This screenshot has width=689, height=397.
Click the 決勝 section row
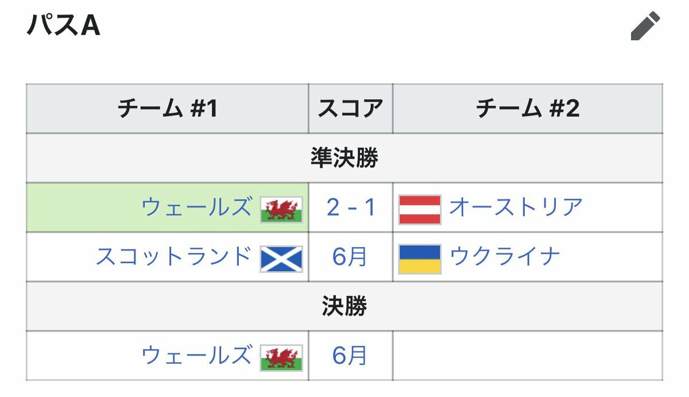click(344, 306)
